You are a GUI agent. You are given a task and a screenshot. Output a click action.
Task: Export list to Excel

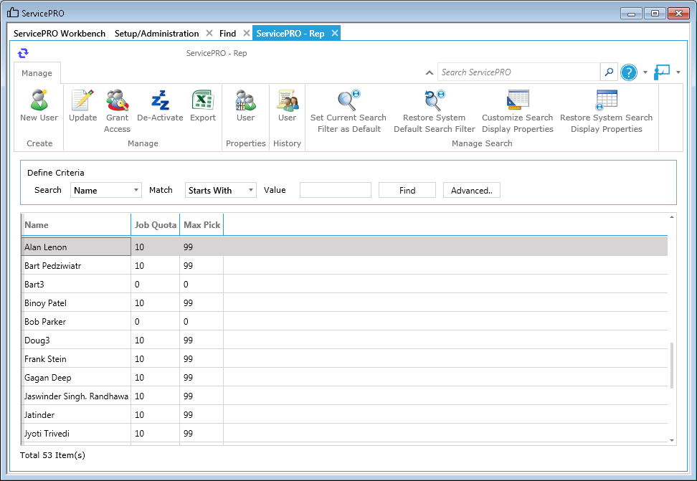[203, 100]
